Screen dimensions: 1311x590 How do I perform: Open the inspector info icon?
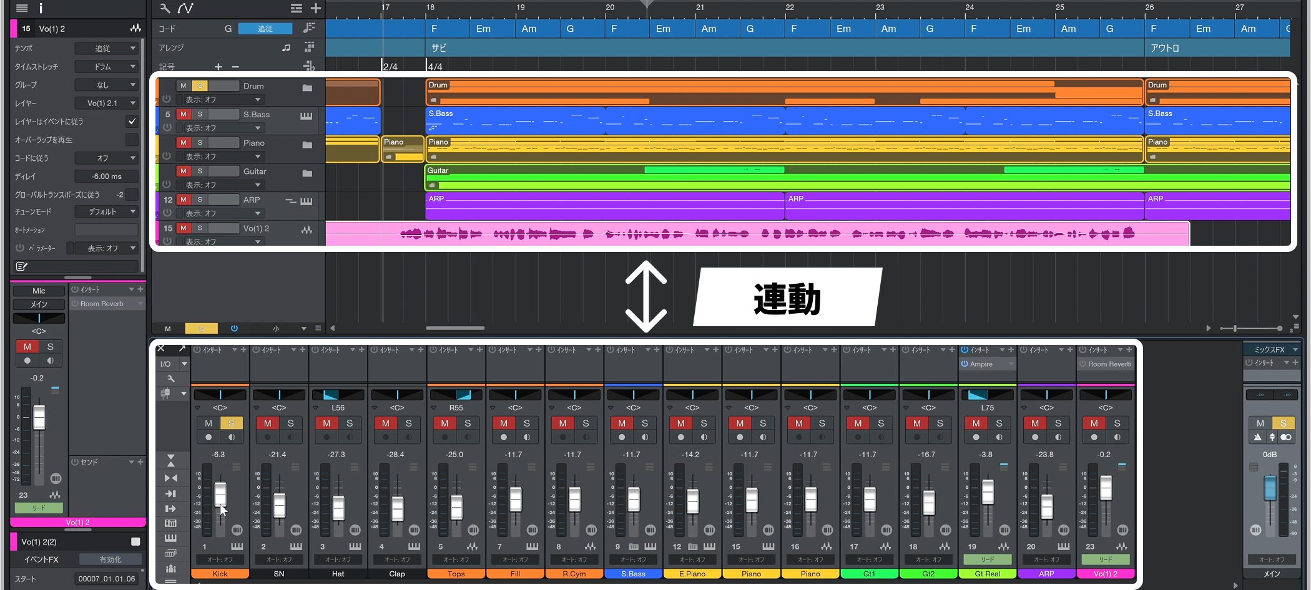pyautogui.click(x=41, y=8)
